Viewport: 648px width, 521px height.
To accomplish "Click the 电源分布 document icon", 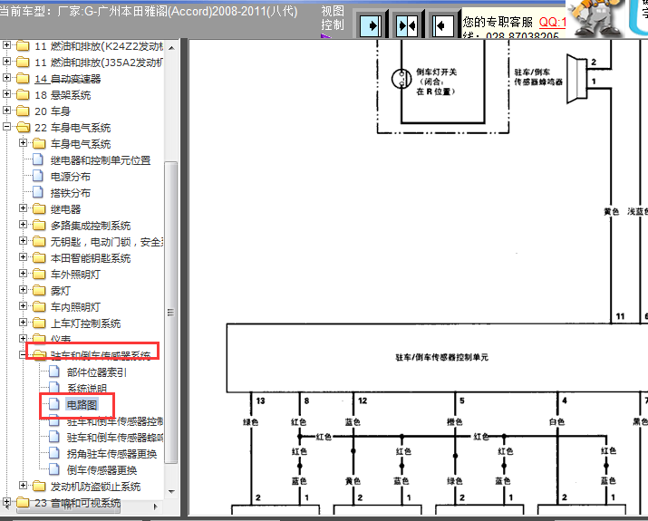I will 38,176.
